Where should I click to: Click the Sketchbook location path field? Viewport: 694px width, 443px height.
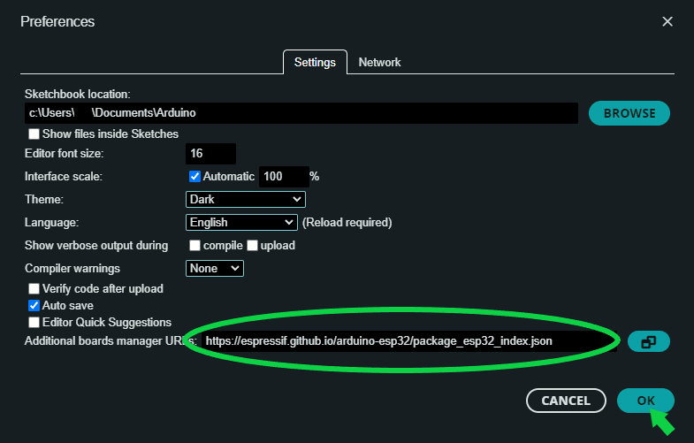click(x=301, y=113)
